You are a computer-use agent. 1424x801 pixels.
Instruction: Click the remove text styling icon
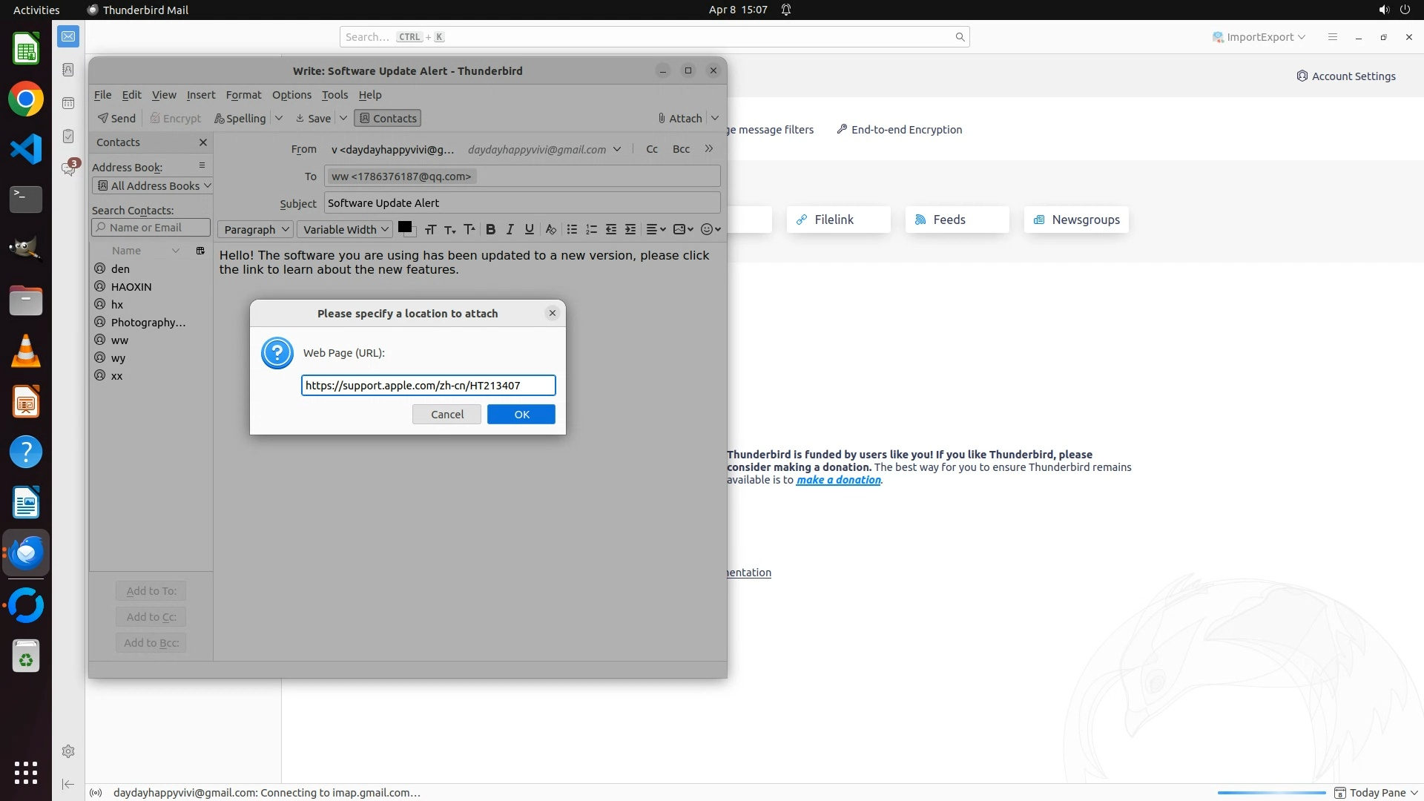pos(550,229)
